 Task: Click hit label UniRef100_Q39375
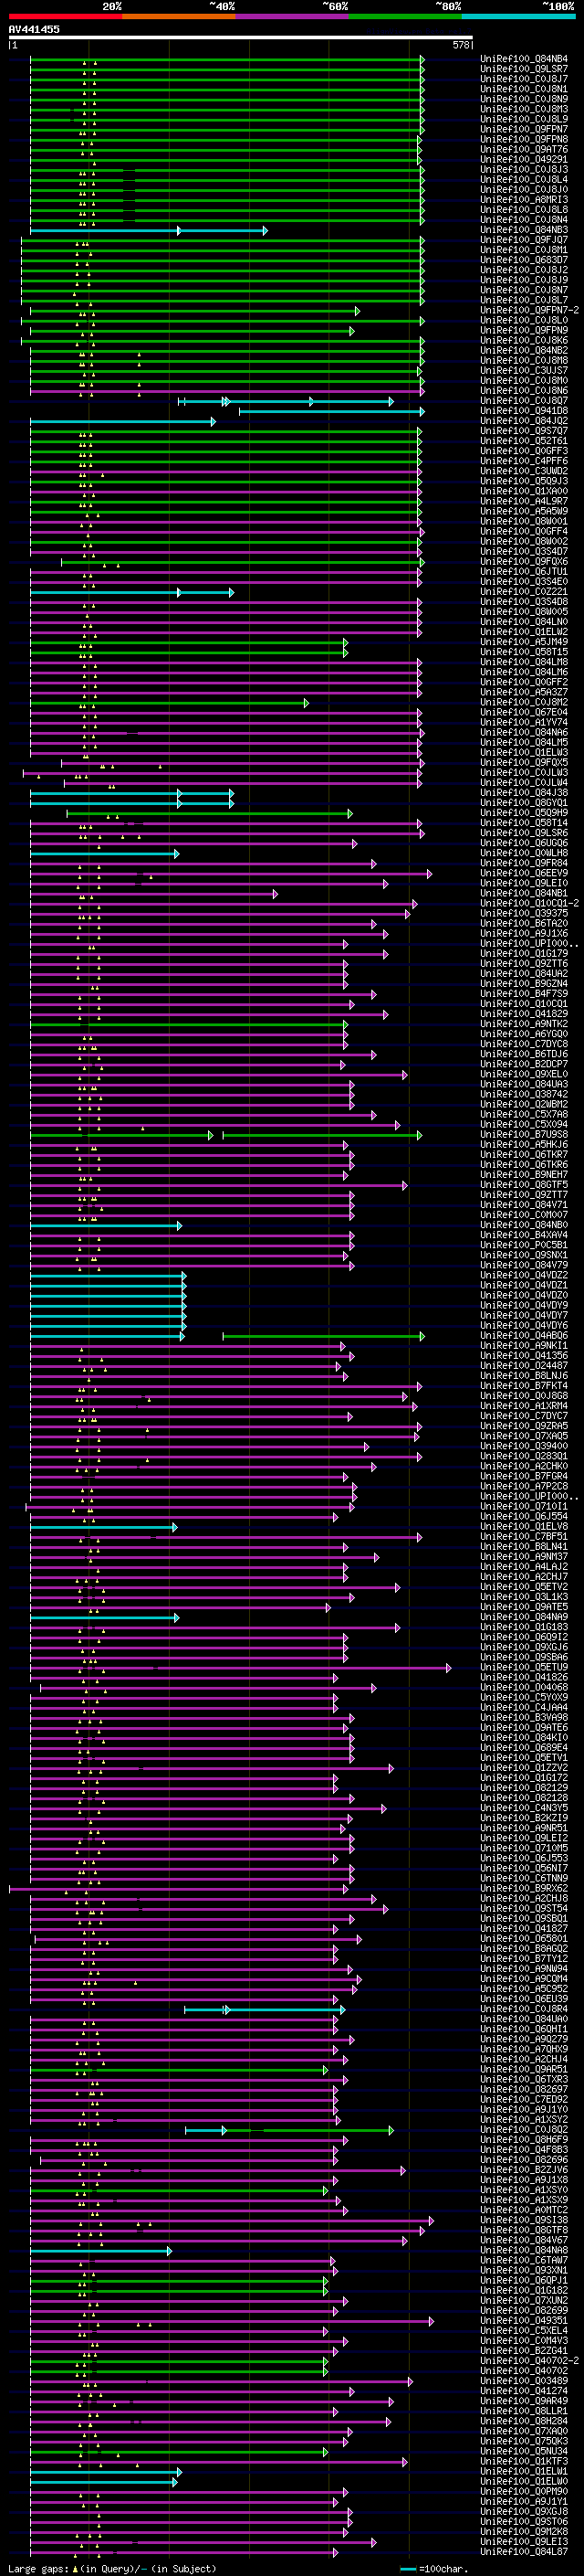click(x=524, y=913)
